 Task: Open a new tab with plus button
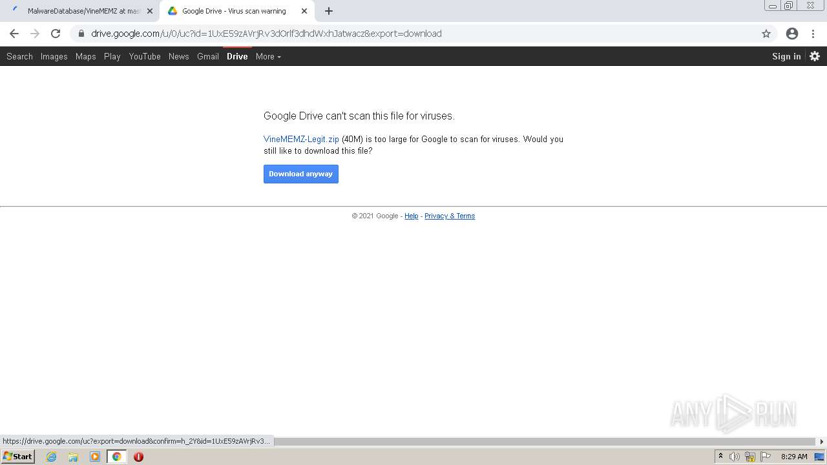(329, 11)
